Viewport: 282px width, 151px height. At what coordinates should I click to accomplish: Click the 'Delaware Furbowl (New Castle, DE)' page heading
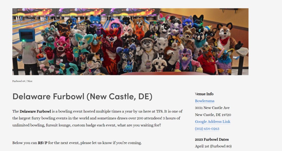(x=82, y=96)
